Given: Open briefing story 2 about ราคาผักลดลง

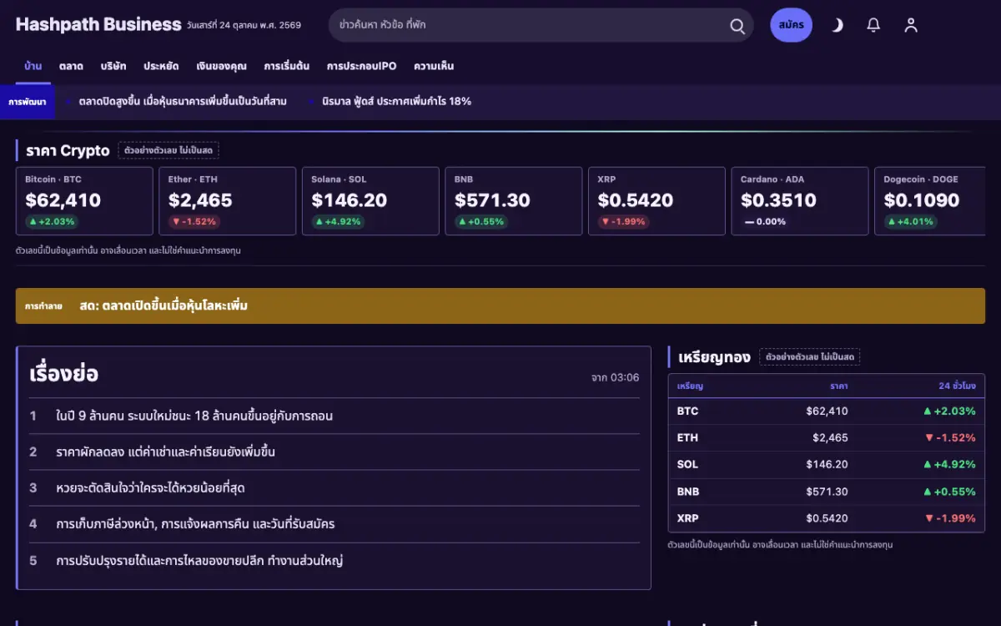Looking at the screenshot, I should point(335,452).
